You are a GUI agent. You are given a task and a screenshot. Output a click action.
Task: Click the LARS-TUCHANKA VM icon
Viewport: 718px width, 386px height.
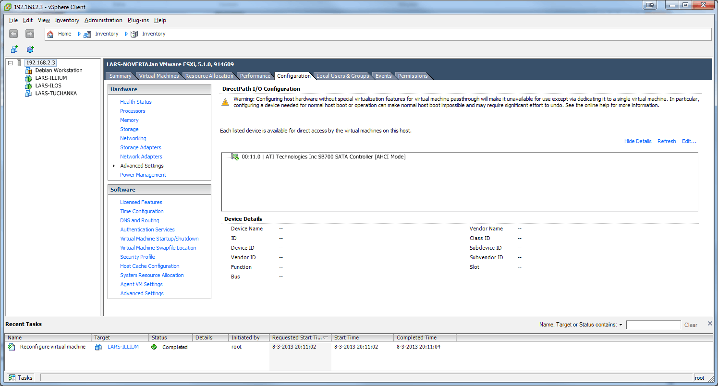(28, 94)
